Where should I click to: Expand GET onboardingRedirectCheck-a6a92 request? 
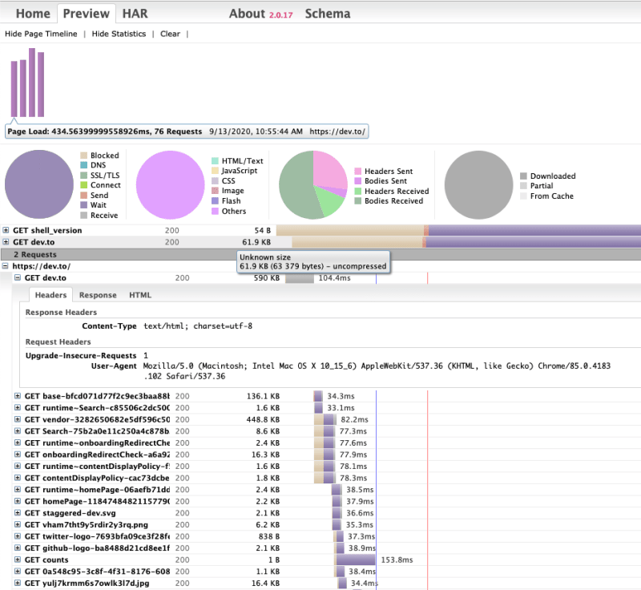18,455
